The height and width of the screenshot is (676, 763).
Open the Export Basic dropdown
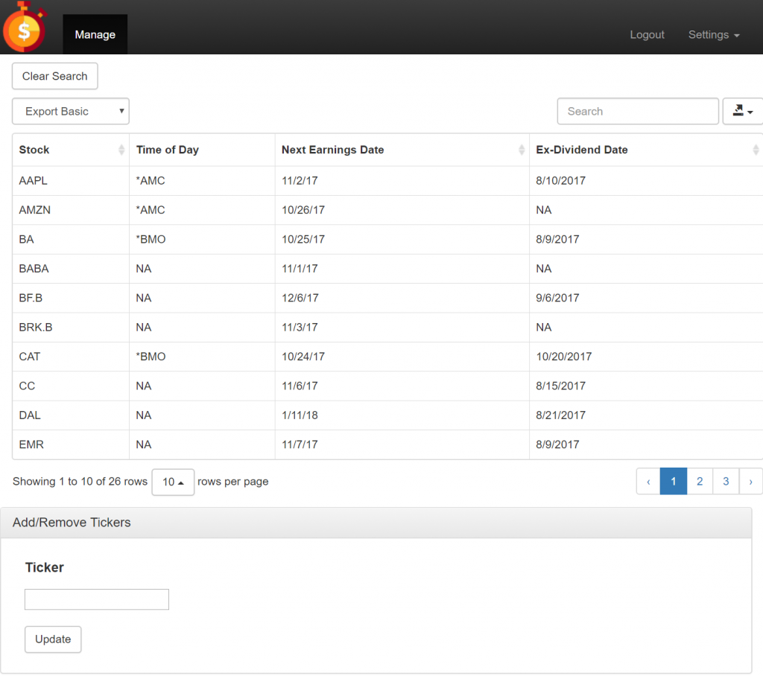pyautogui.click(x=71, y=112)
